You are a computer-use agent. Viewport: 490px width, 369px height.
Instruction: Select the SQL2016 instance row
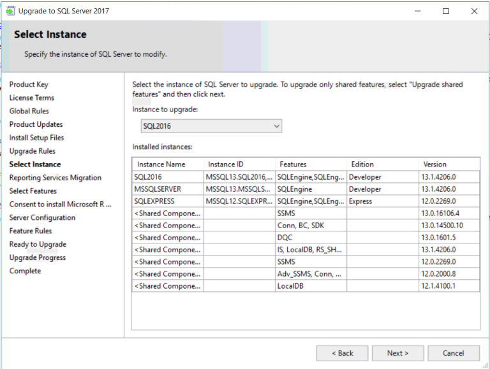click(x=167, y=177)
